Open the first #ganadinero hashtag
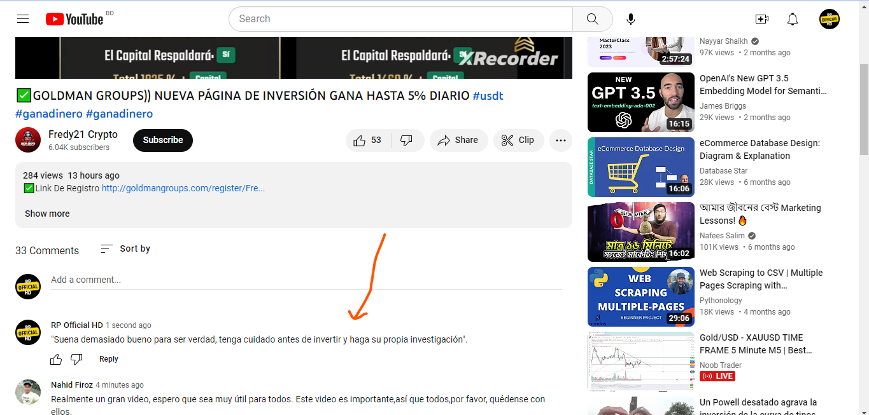 tap(49, 114)
